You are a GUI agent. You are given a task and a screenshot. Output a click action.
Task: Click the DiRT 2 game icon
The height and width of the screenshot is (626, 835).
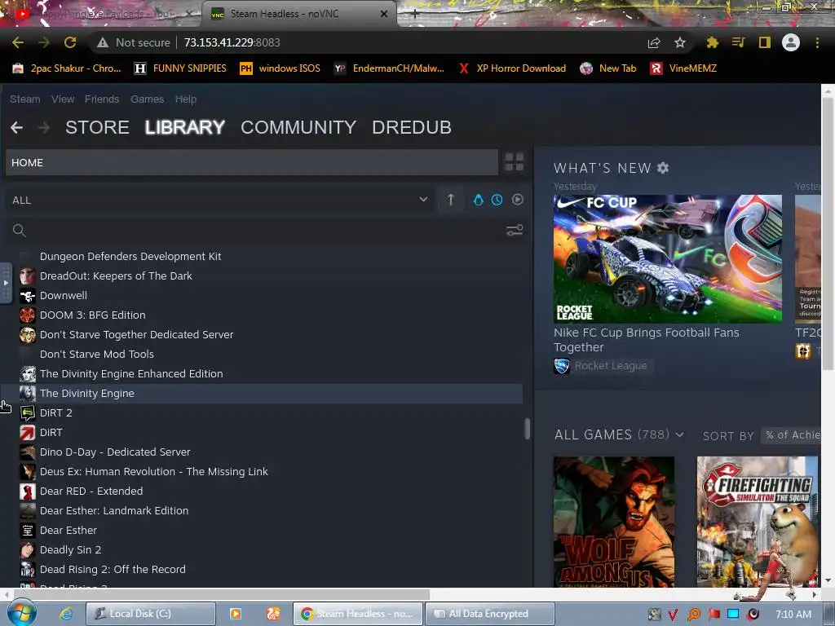pyautogui.click(x=28, y=412)
